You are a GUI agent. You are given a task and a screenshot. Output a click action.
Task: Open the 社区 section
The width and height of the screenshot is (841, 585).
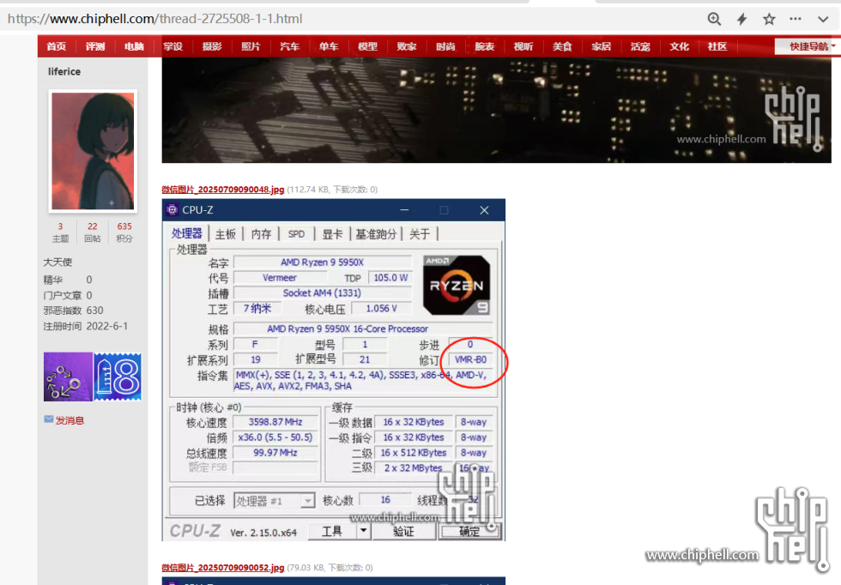click(717, 46)
